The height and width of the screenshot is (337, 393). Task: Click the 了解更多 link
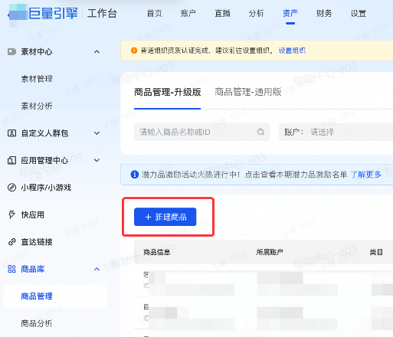(x=366, y=175)
